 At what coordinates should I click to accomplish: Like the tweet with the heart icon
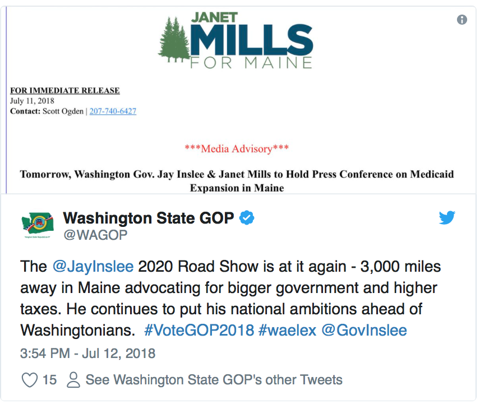point(30,380)
